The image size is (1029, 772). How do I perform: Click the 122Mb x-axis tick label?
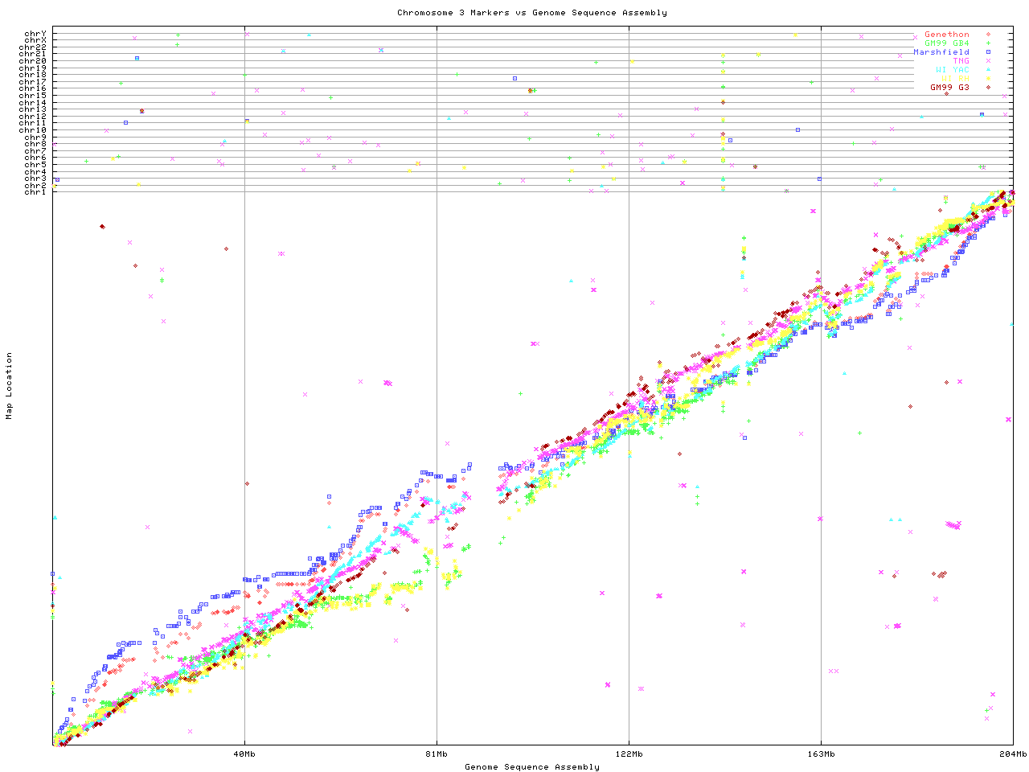coord(629,754)
